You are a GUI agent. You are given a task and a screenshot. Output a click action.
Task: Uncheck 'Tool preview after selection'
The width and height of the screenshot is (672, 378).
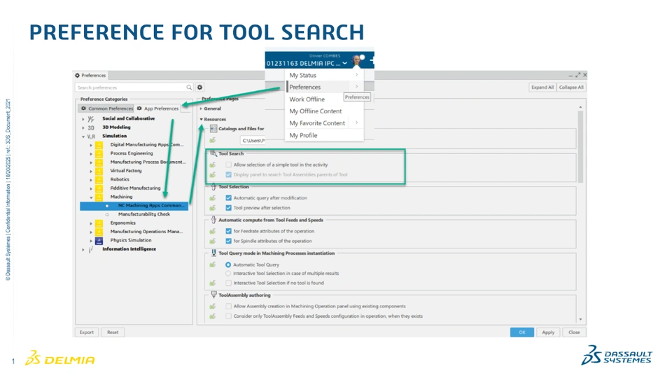pos(229,208)
